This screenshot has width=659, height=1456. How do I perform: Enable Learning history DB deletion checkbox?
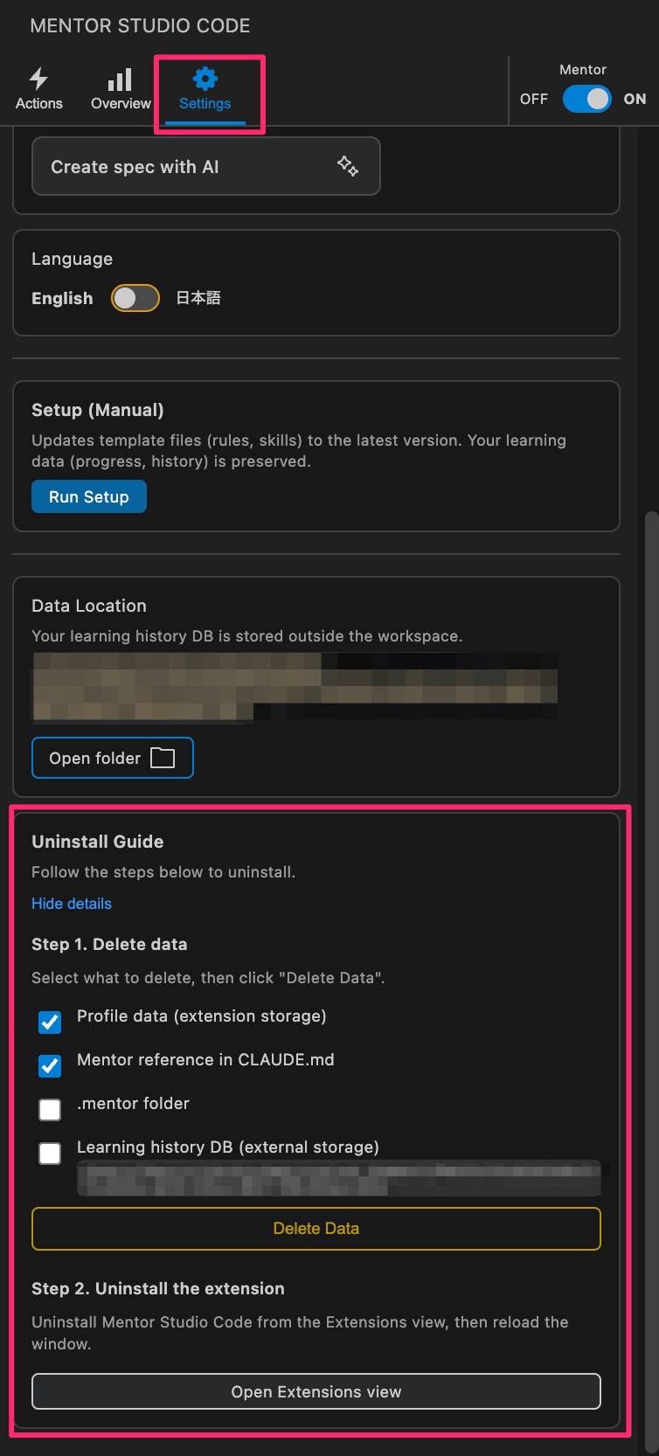click(x=49, y=1153)
